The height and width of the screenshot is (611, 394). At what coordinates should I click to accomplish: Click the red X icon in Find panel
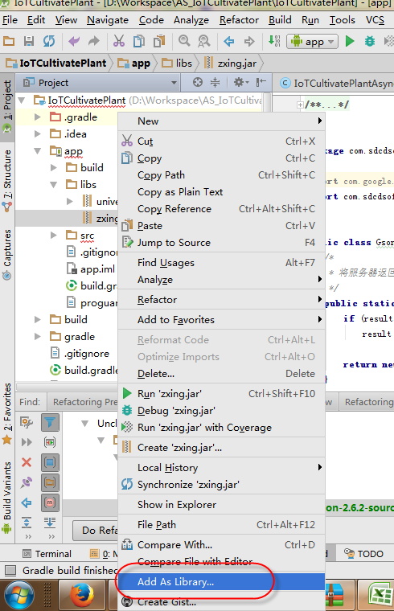[x=27, y=462]
